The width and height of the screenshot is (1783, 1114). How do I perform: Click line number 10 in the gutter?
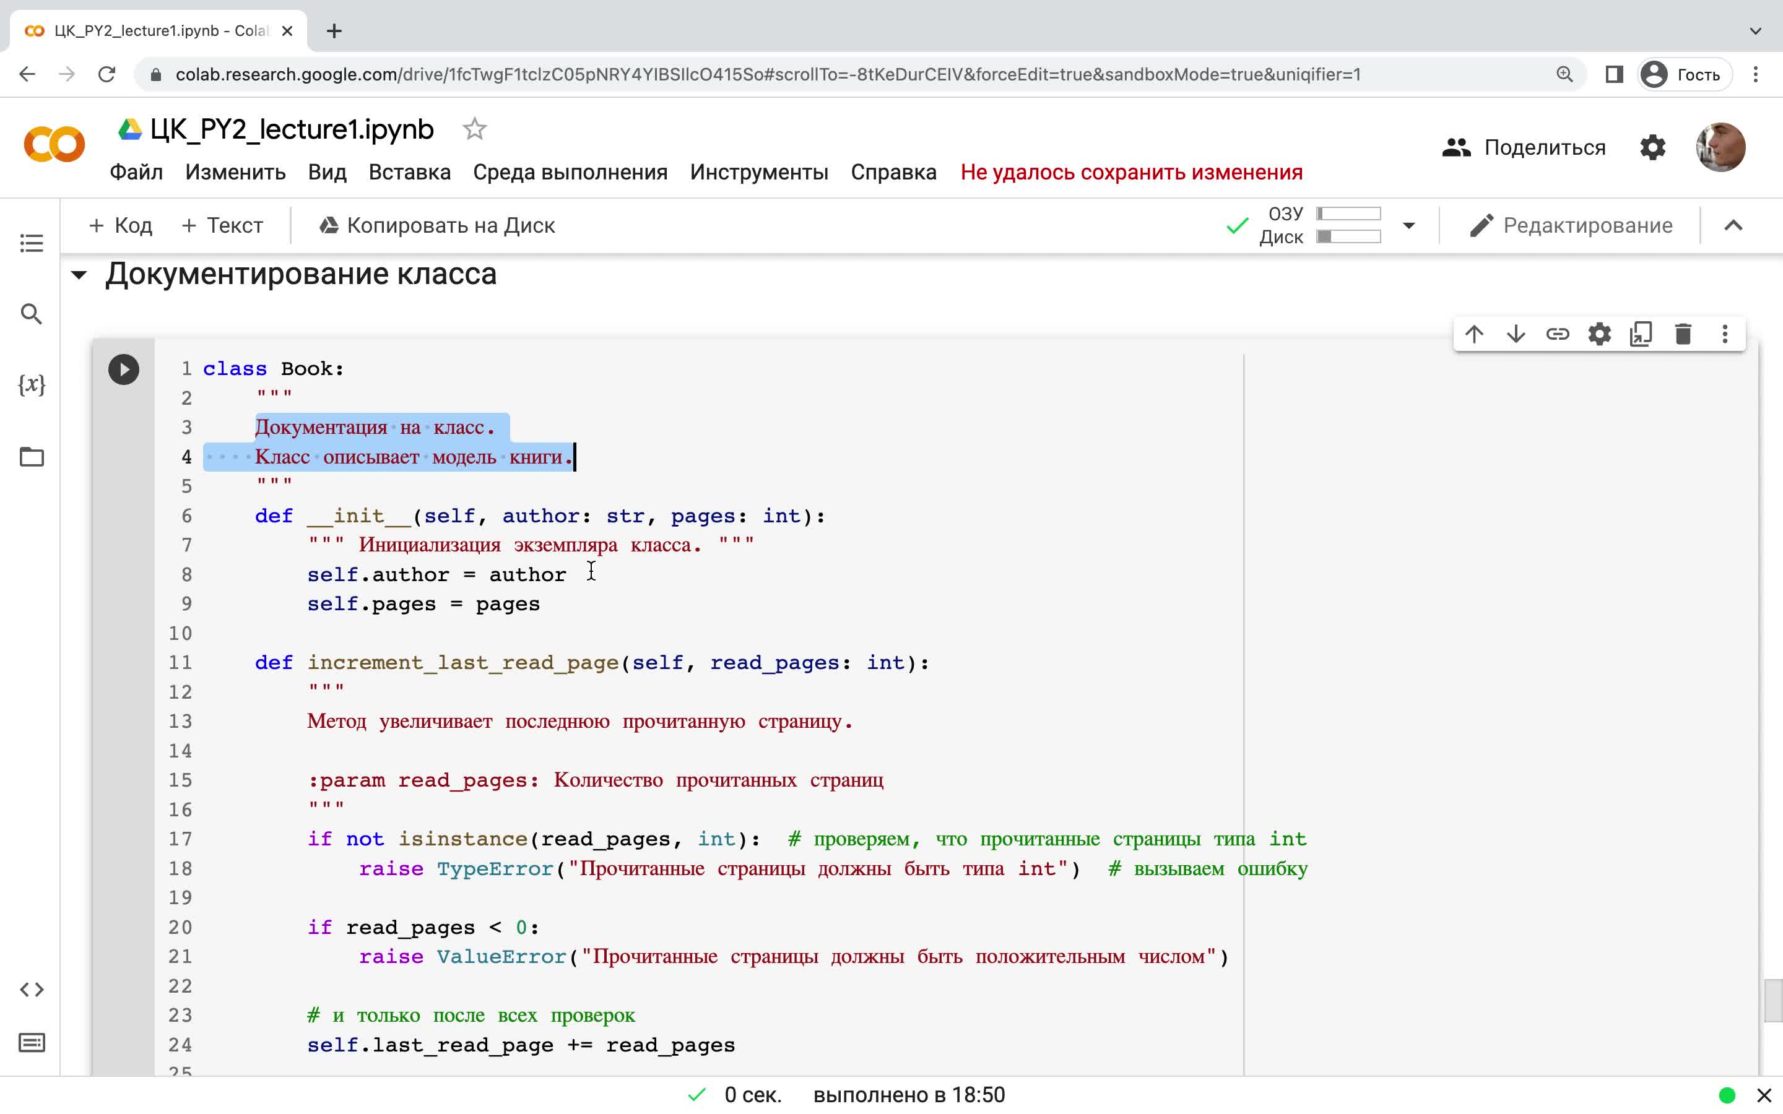click(180, 634)
